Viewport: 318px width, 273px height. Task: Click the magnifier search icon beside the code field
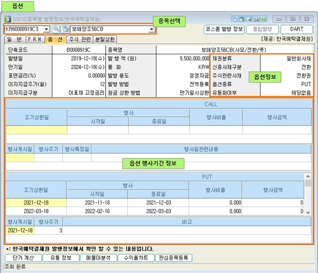tap(56, 29)
